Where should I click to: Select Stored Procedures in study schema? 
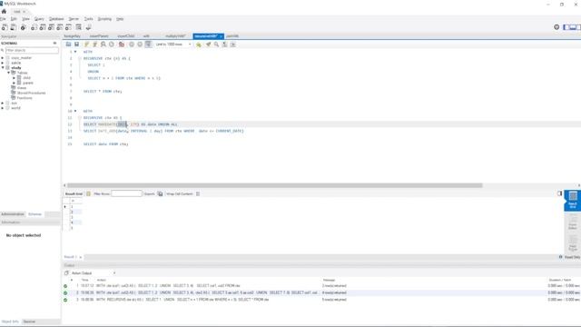coord(32,93)
